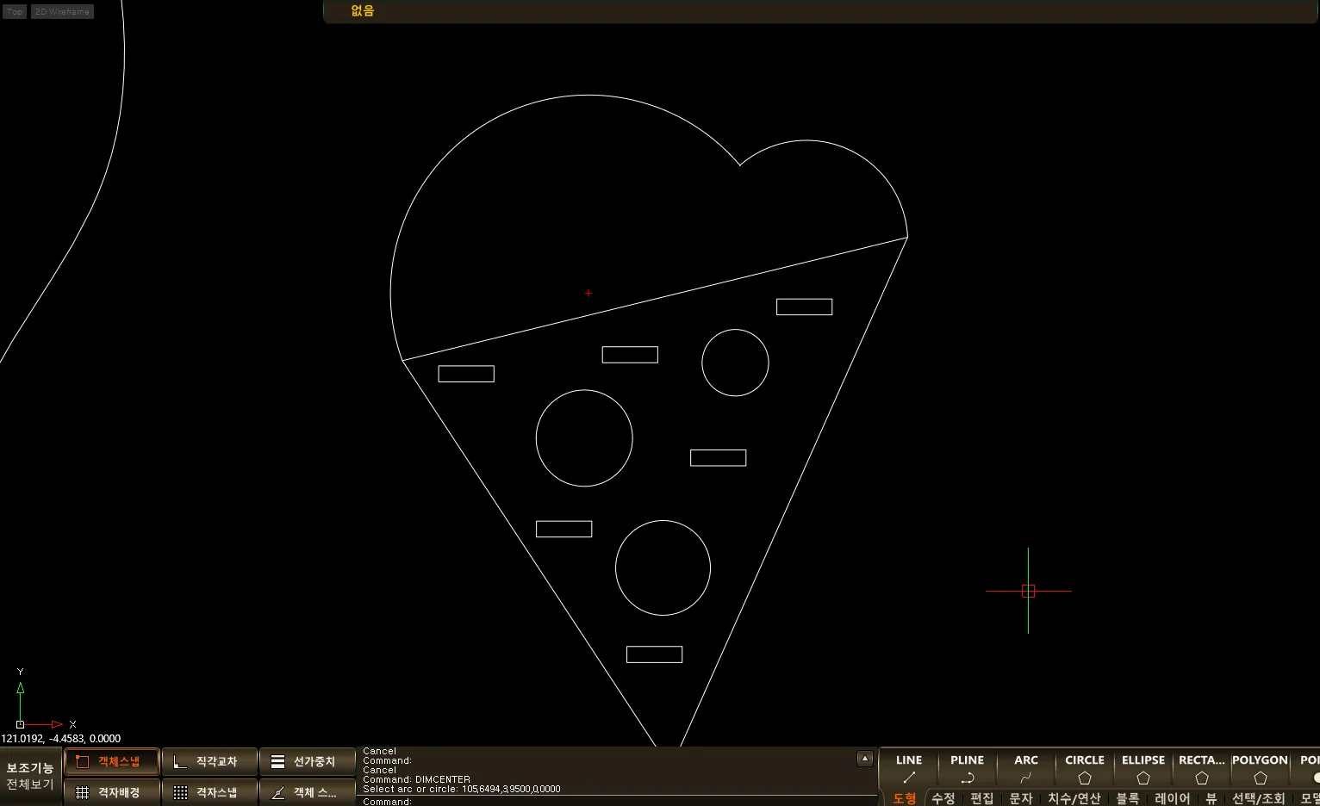Toggle 격자스냅 grid snap
The image size is (1320, 806).
(x=209, y=792)
